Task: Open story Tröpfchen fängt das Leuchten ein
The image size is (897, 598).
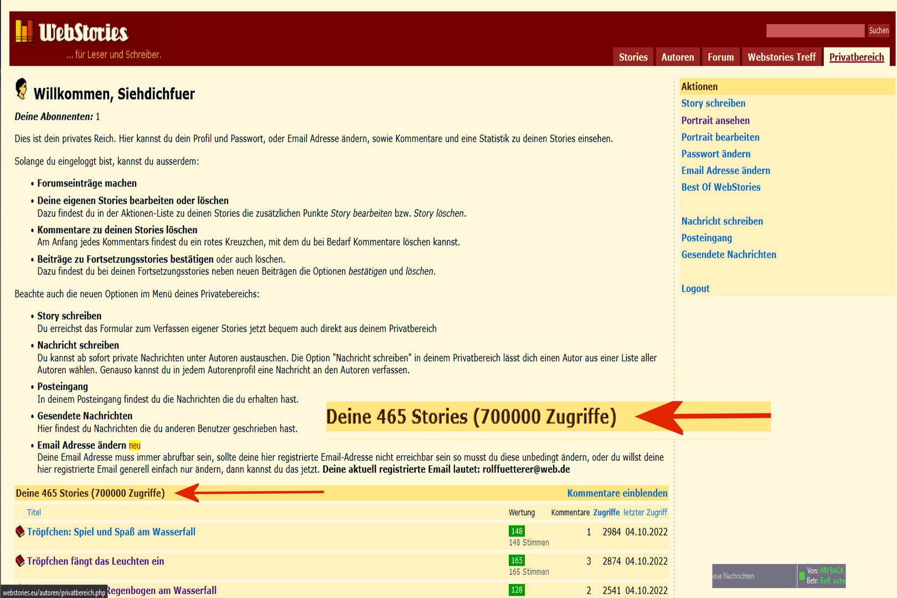Action: [96, 561]
